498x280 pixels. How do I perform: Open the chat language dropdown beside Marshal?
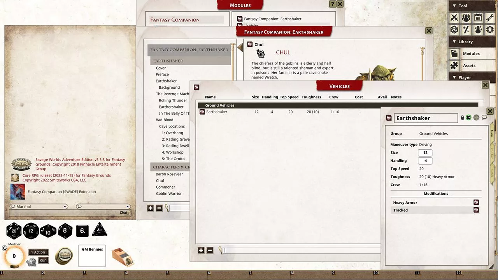[x=103, y=206]
